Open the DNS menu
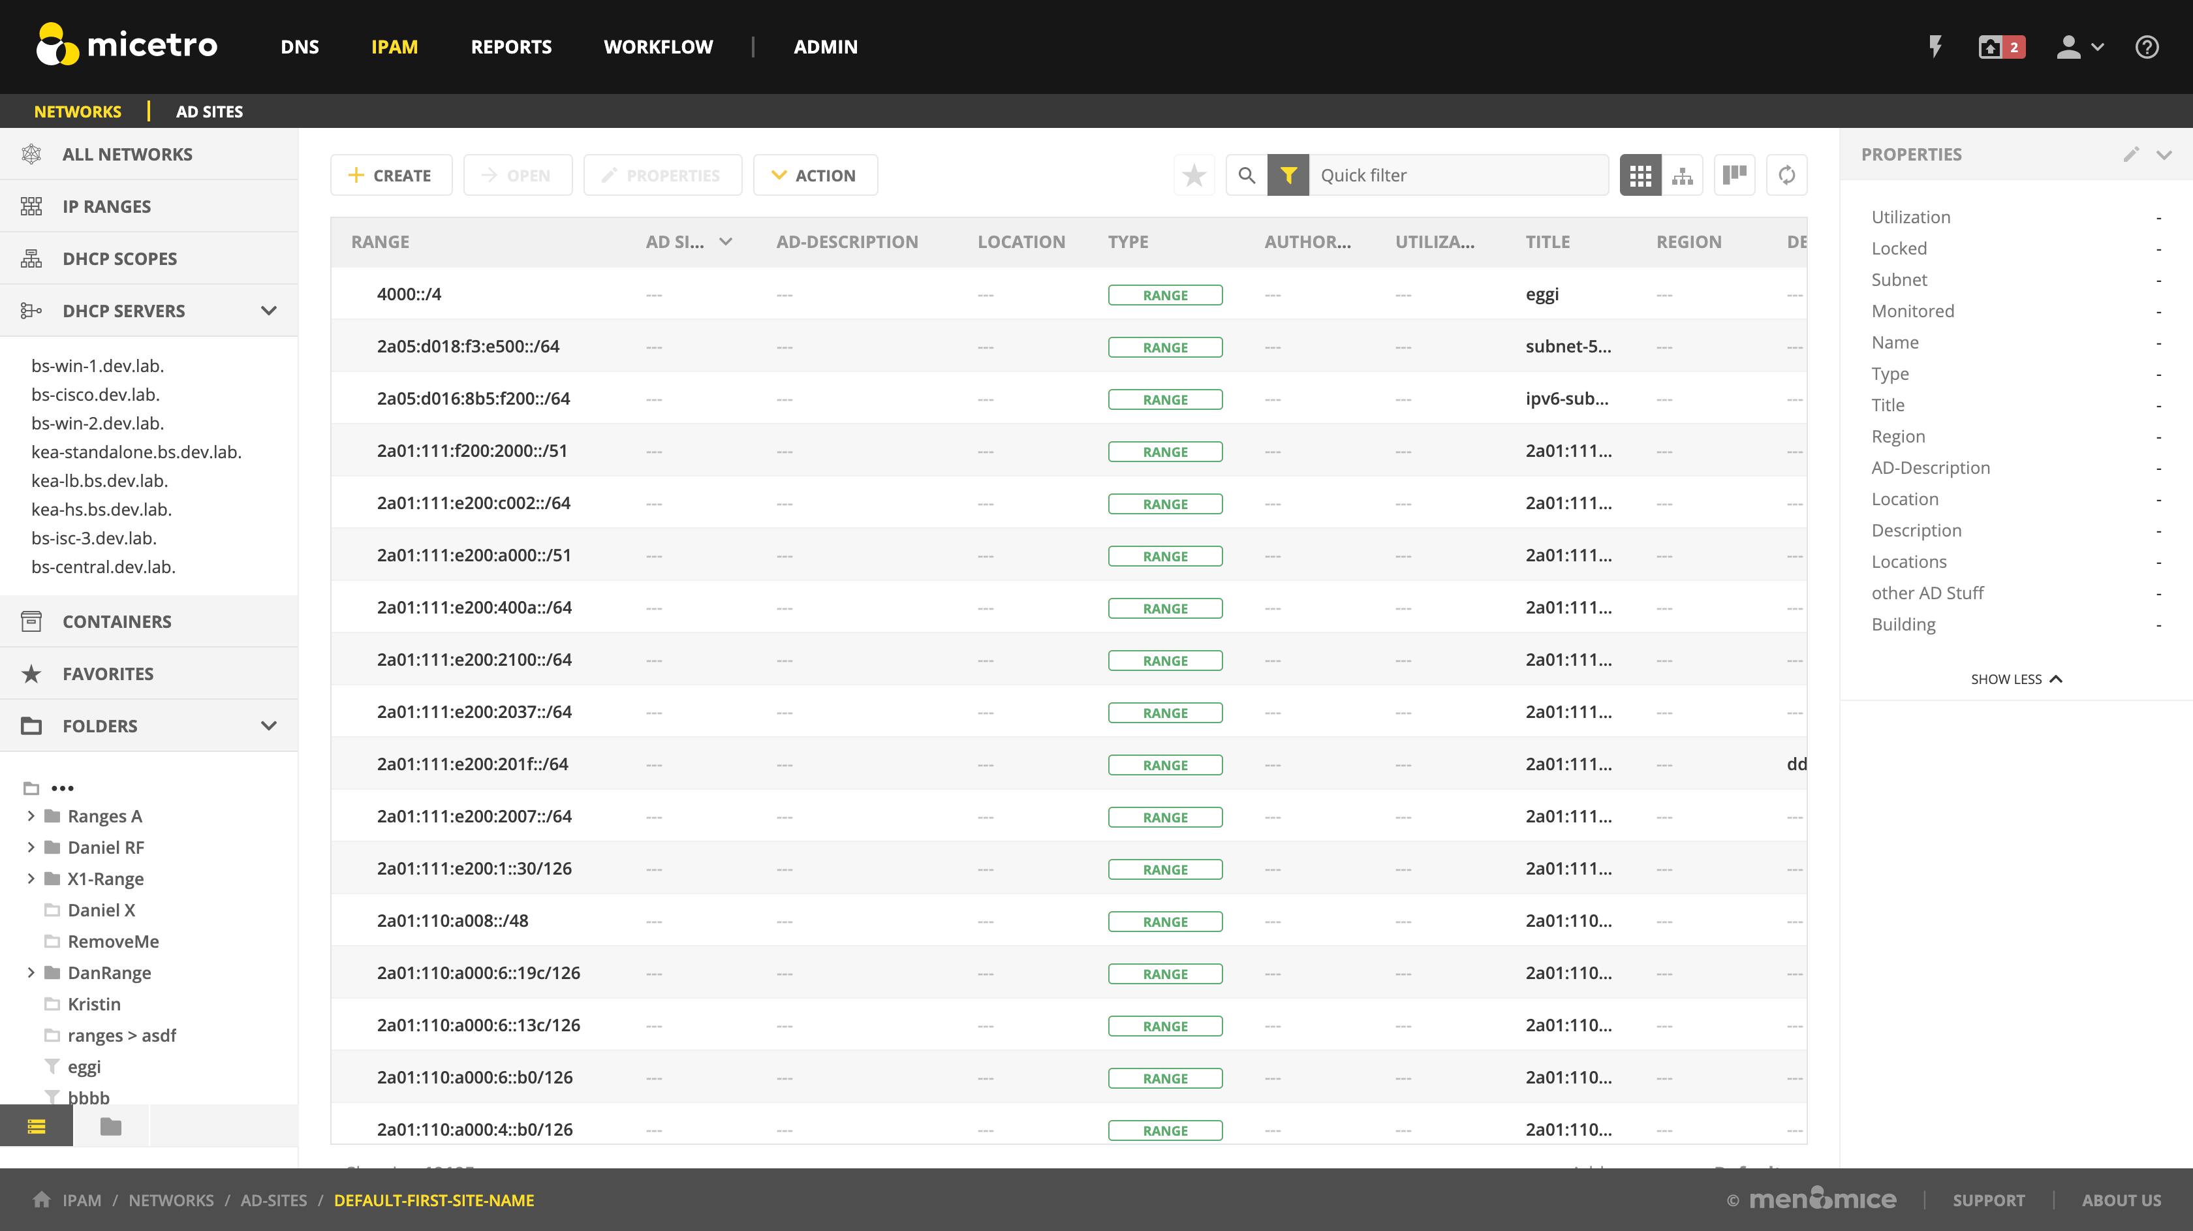The image size is (2193, 1231). click(x=300, y=47)
